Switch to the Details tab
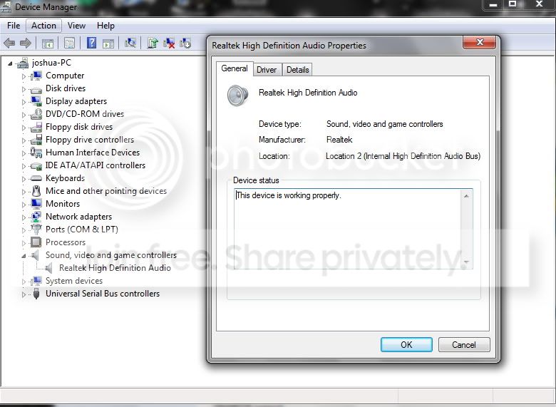The height and width of the screenshot is (407, 556). pos(297,69)
